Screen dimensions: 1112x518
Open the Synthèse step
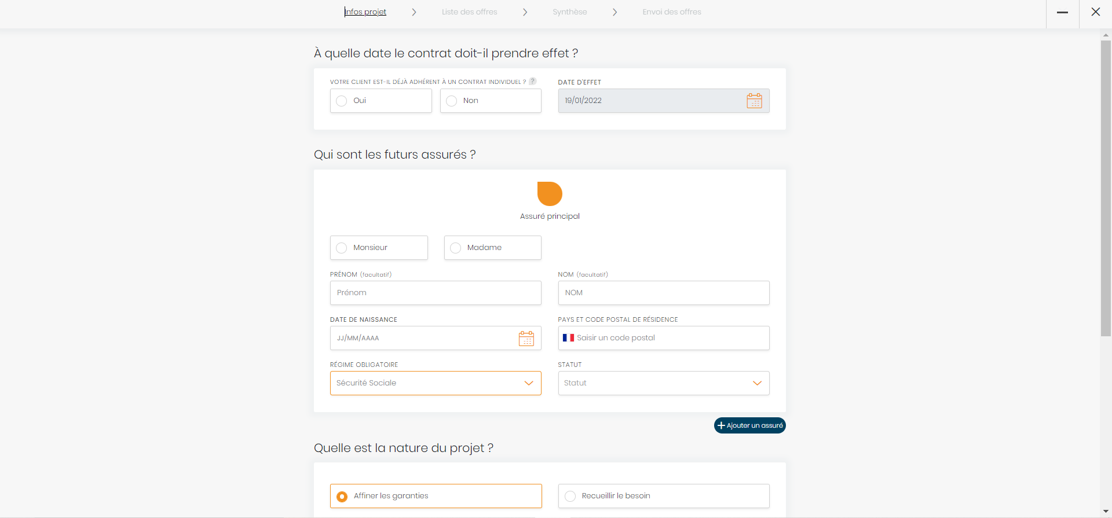coord(569,12)
